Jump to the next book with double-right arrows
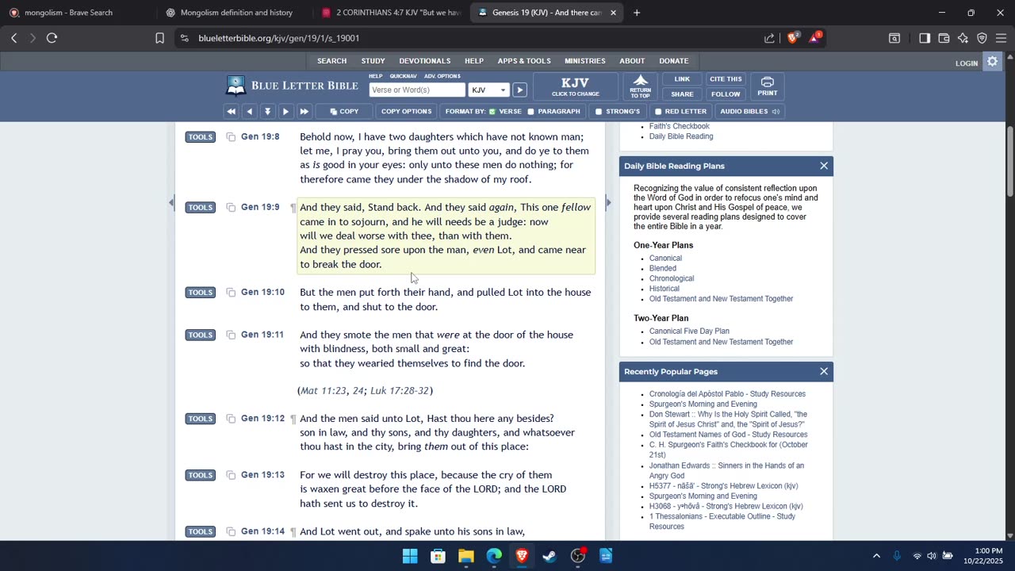 click(x=304, y=112)
